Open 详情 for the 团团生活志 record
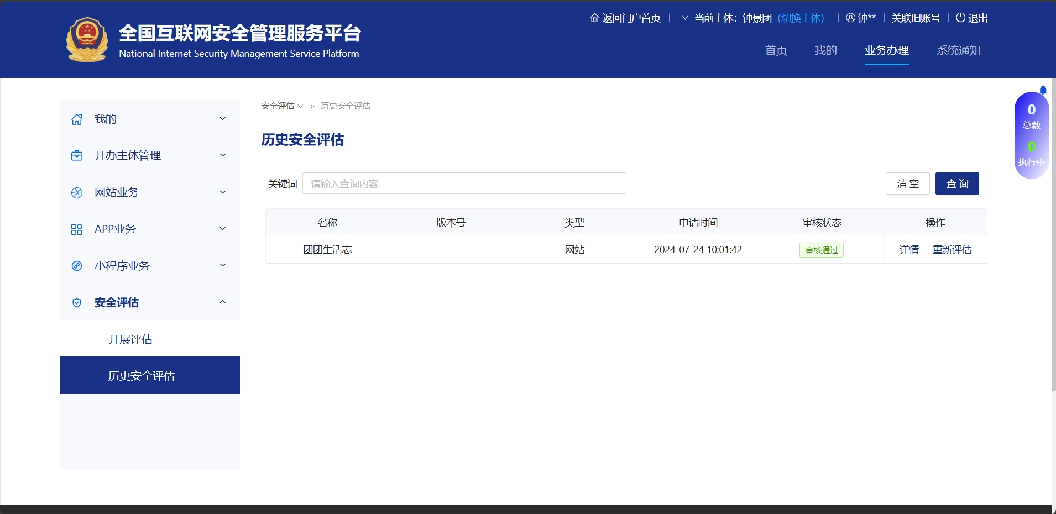1056x514 pixels. [x=908, y=250]
